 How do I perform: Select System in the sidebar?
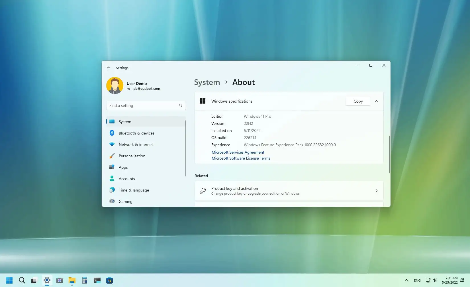[x=146, y=122]
